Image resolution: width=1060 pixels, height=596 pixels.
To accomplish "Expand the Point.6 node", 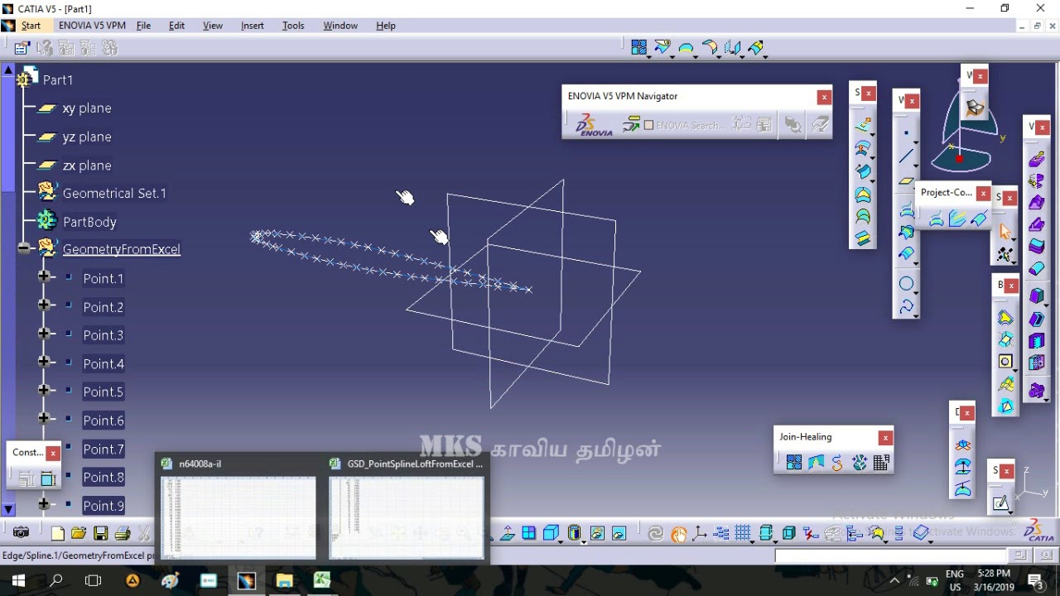I will tap(44, 419).
